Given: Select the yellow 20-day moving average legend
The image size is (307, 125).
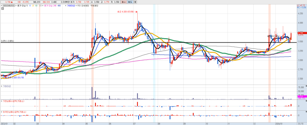Looking at the screenshot, I should (33, 6).
